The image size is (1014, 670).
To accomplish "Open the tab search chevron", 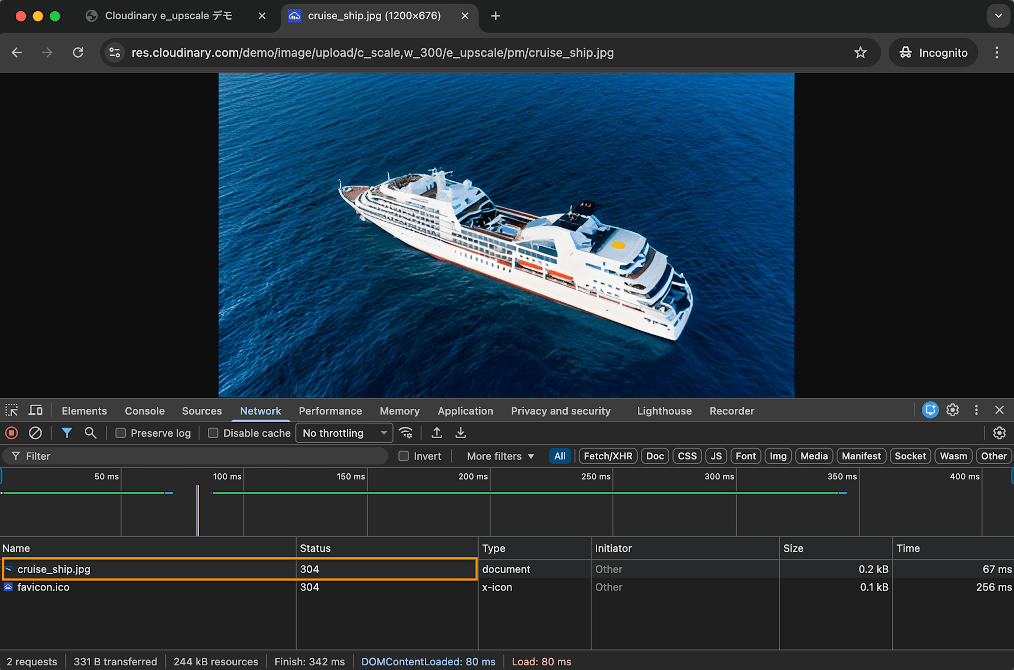I will click(998, 16).
